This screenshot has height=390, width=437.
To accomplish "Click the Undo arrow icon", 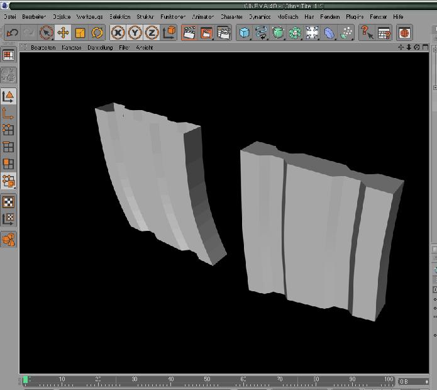I will point(13,33).
